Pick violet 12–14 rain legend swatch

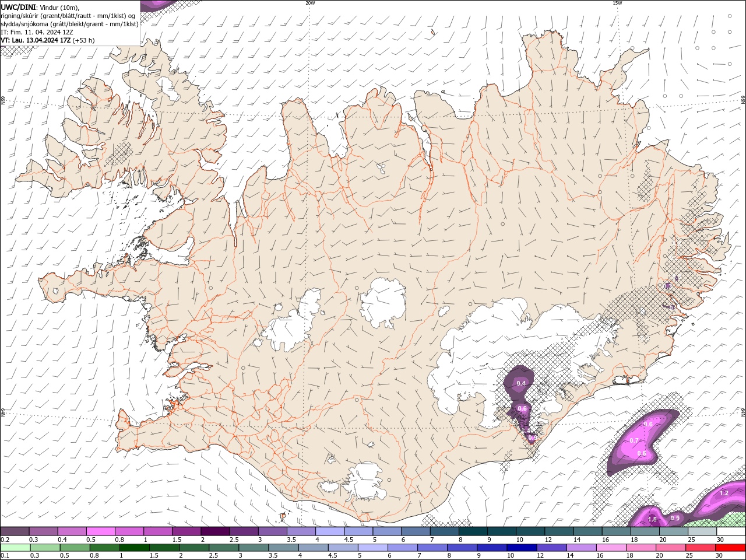pos(551,548)
